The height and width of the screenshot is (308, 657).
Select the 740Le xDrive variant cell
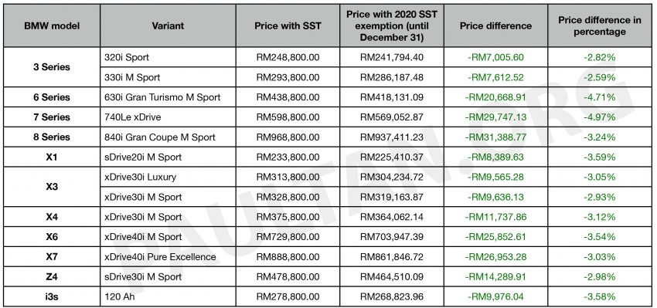point(168,117)
